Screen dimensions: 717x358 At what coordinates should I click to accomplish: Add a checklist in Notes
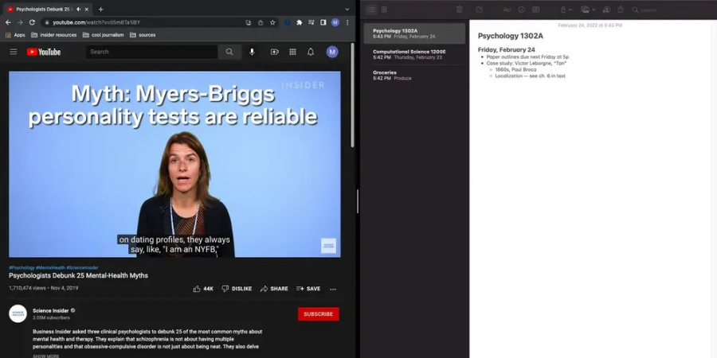click(521, 10)
